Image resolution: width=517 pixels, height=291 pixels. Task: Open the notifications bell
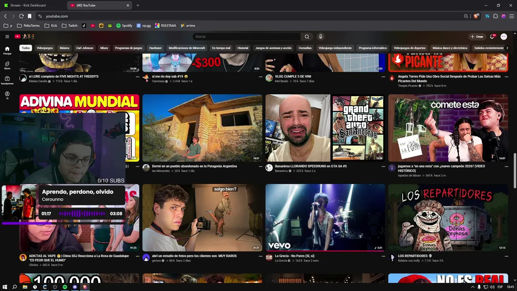click(x=492, y=36)
